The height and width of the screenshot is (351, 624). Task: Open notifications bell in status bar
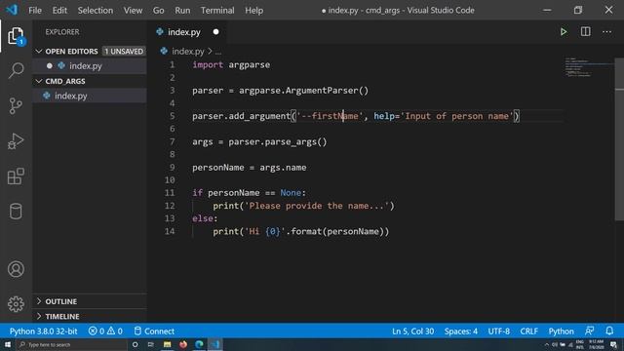tap(609, 331)
